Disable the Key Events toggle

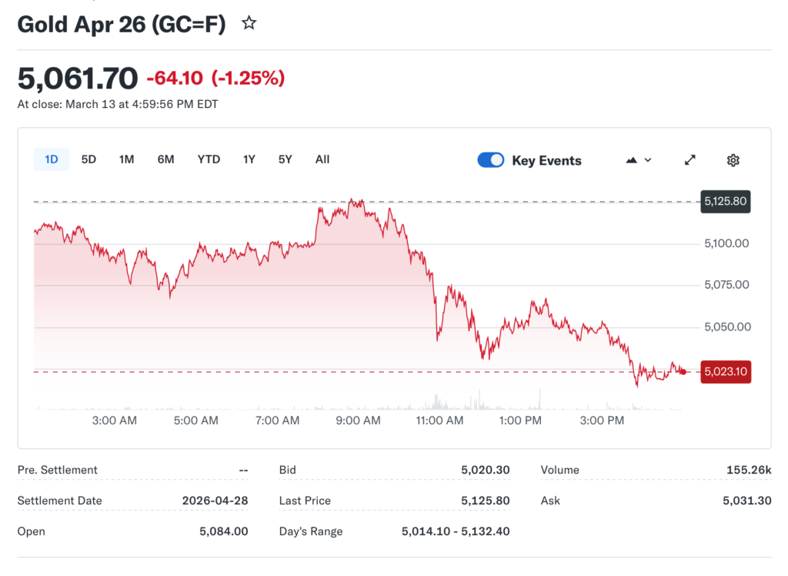click(490, 160)
